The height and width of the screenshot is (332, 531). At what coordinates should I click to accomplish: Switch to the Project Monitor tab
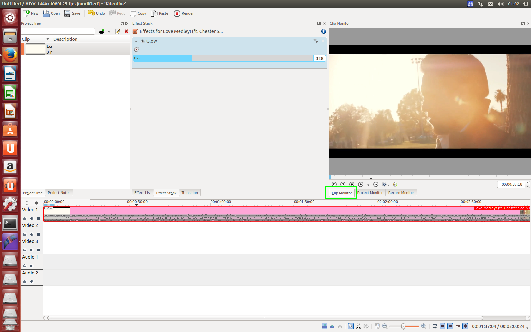[x=370, y=193]
